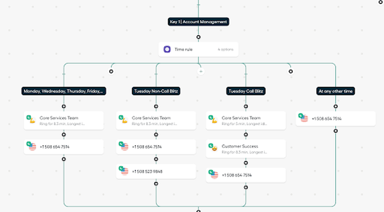Viewport: 384px width, 212px height.
Task: Click Core Services Team icon under Tuesday Call Blitz
Action: [213, 119]
